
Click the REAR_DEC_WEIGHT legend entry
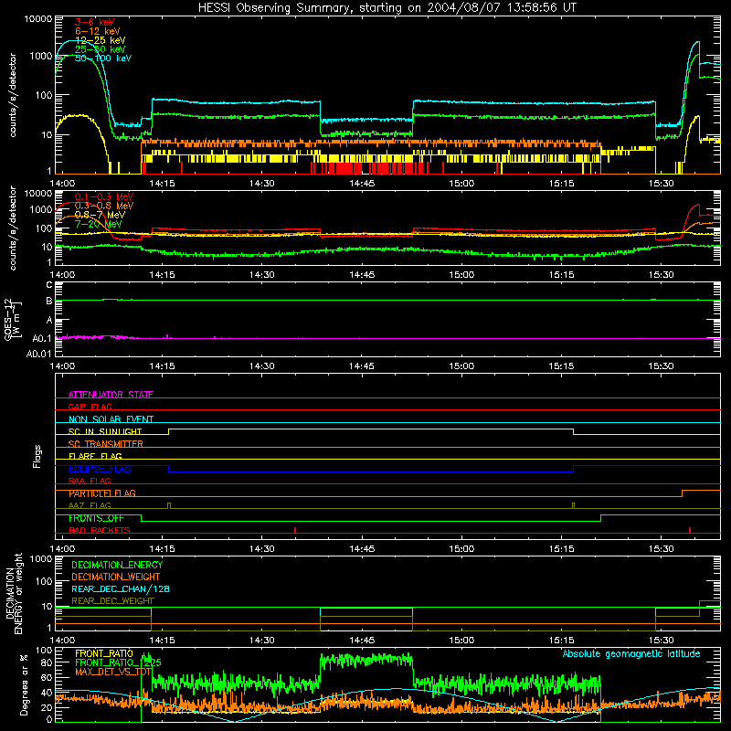112,601
